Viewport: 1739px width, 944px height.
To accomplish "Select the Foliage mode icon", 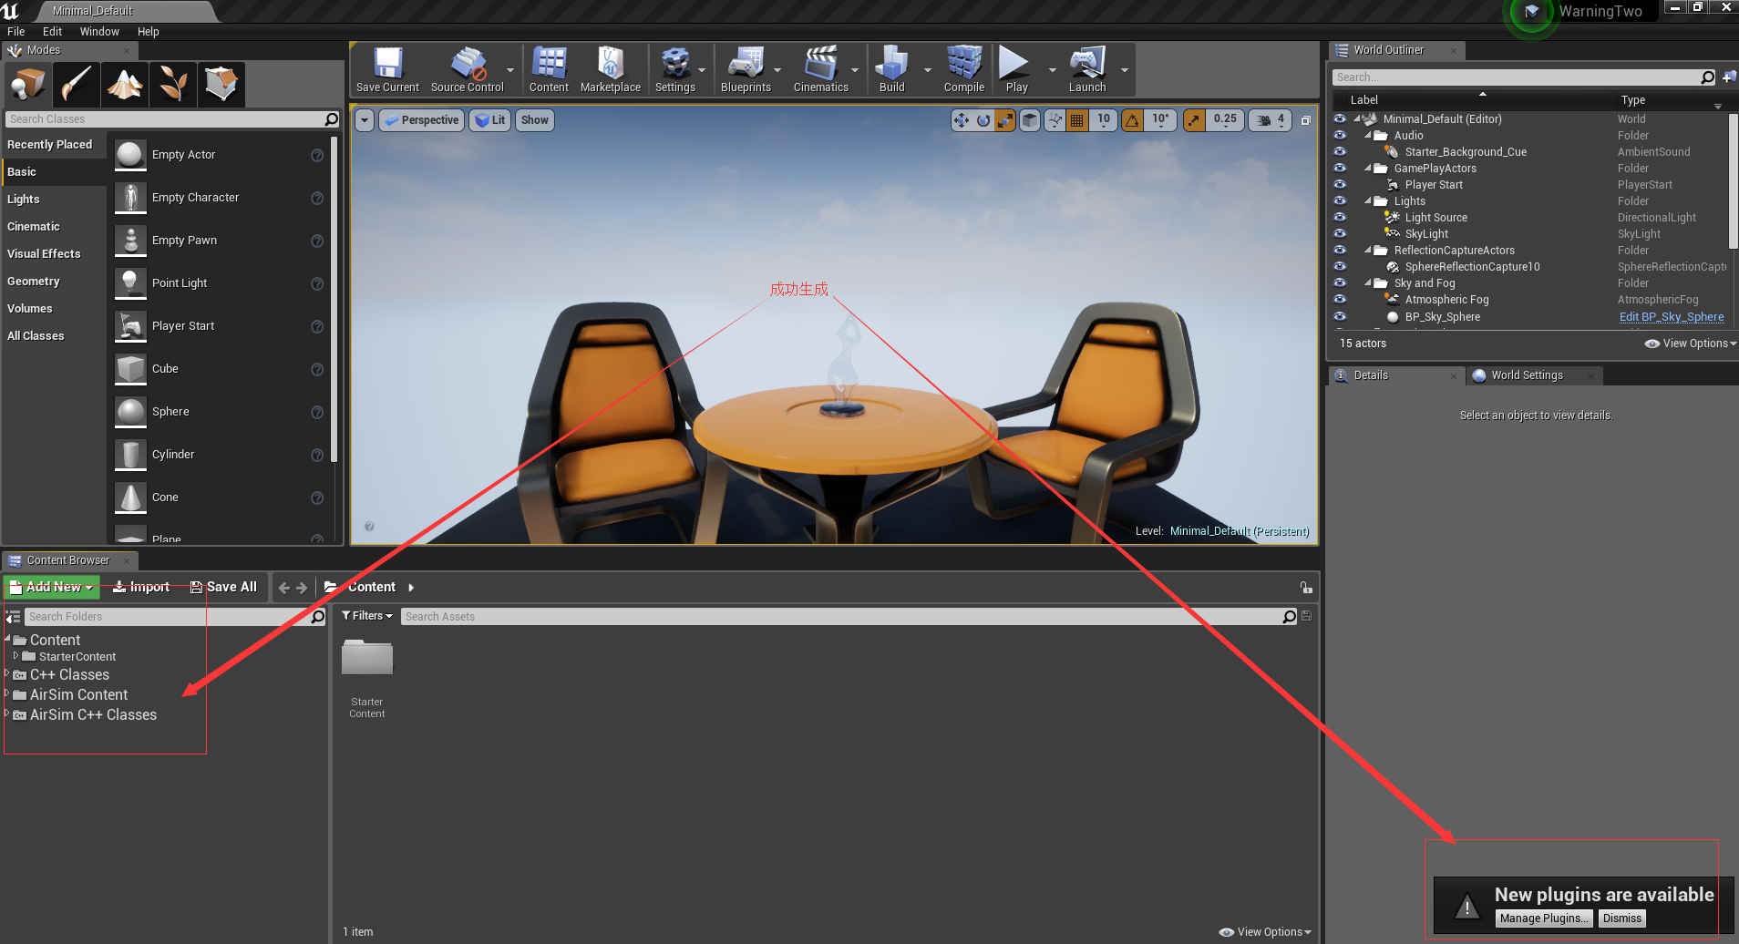I will coord(172,84).
